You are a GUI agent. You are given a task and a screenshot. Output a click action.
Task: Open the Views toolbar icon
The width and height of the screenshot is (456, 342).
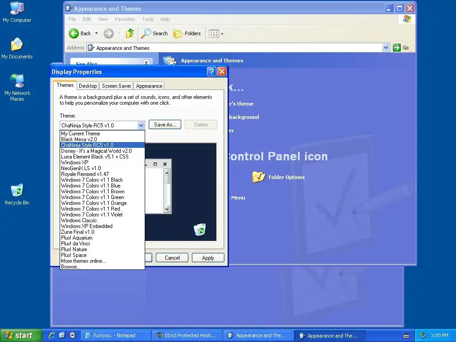pos(214,34)
